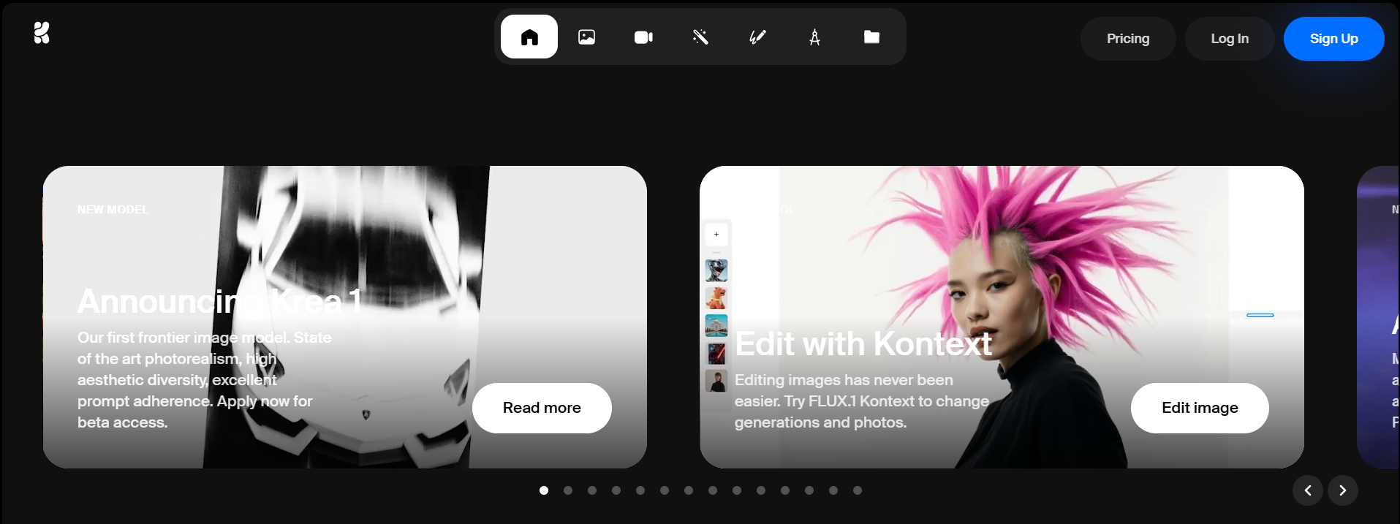Select the seventh carousel pagination dot

(689, 490)
